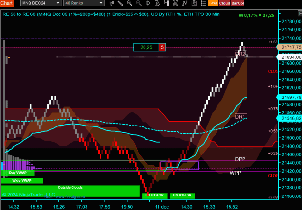
Task: Click the red 5 quantity box
Action: click(x=162, y=47)
